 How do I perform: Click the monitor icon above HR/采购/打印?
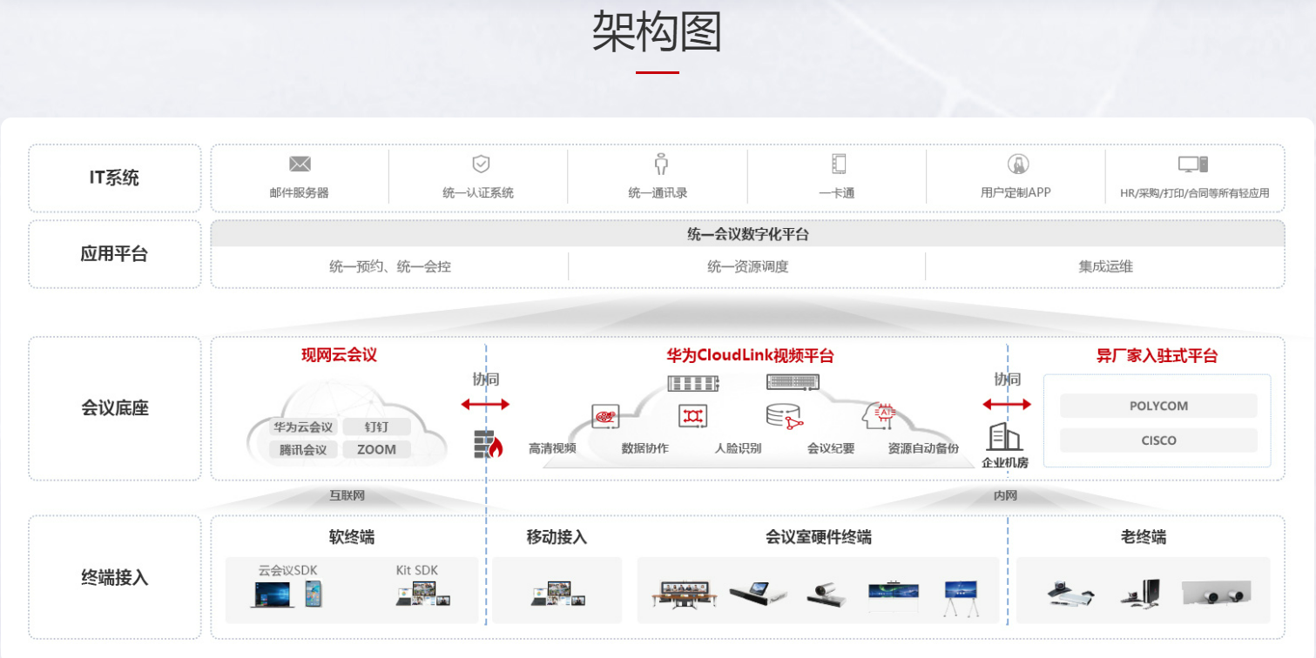1193,164
